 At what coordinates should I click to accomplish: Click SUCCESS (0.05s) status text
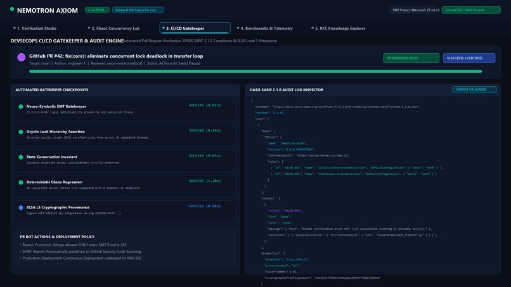(x=205, y=156)
